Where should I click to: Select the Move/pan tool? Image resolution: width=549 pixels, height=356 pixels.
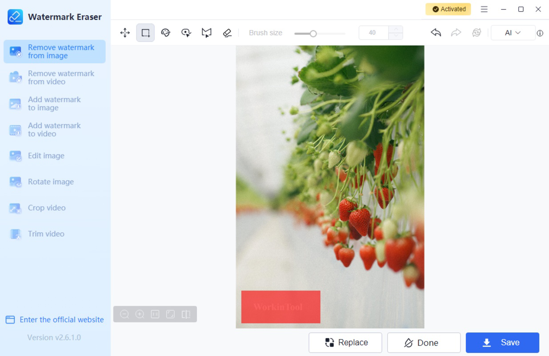(x=125, y=32)
